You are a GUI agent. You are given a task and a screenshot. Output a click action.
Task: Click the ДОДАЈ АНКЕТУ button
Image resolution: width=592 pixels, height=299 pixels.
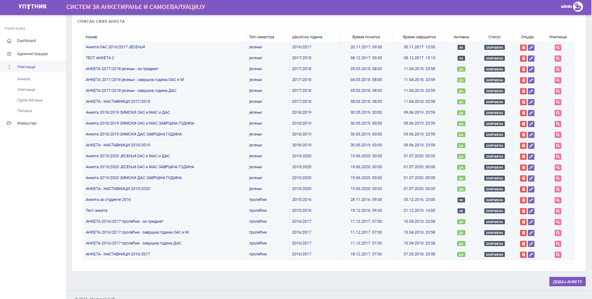pyautogui.click(x=567, y=282)
